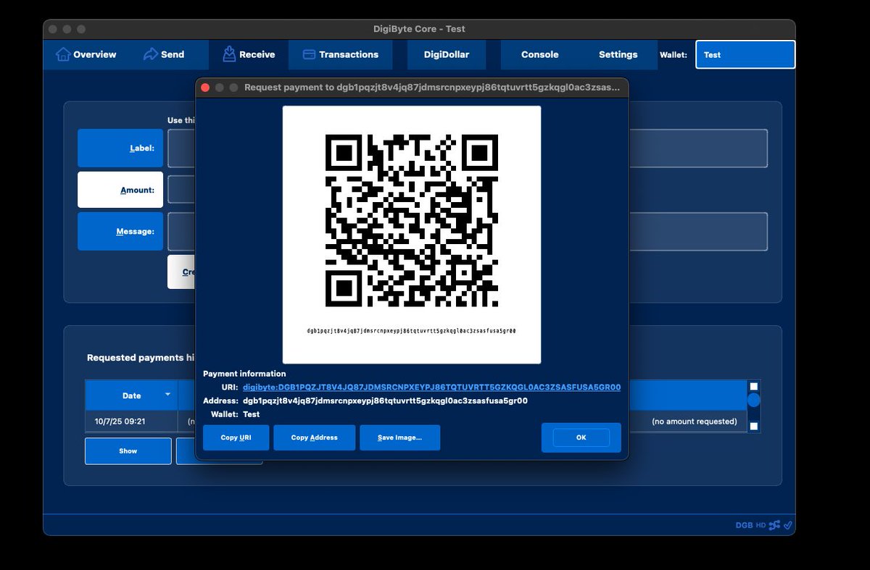The height and width of the screenshot is (570, 870).
Task: Click the Copy URI button
Action: (236, 437)
